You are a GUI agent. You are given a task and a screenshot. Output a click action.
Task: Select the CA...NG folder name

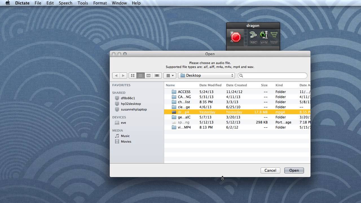coord(184,97)
